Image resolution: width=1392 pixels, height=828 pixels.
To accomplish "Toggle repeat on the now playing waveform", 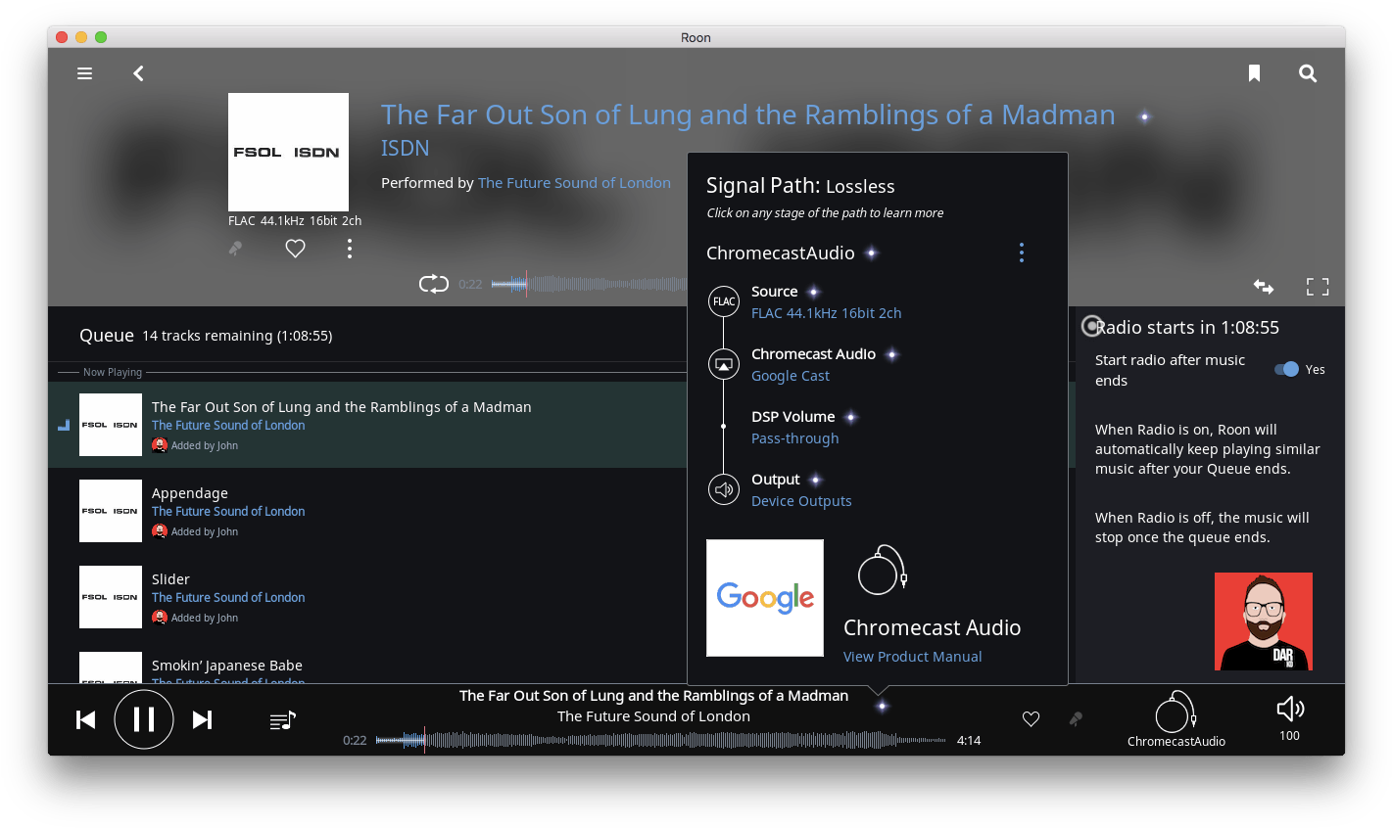I will [433, 283].
